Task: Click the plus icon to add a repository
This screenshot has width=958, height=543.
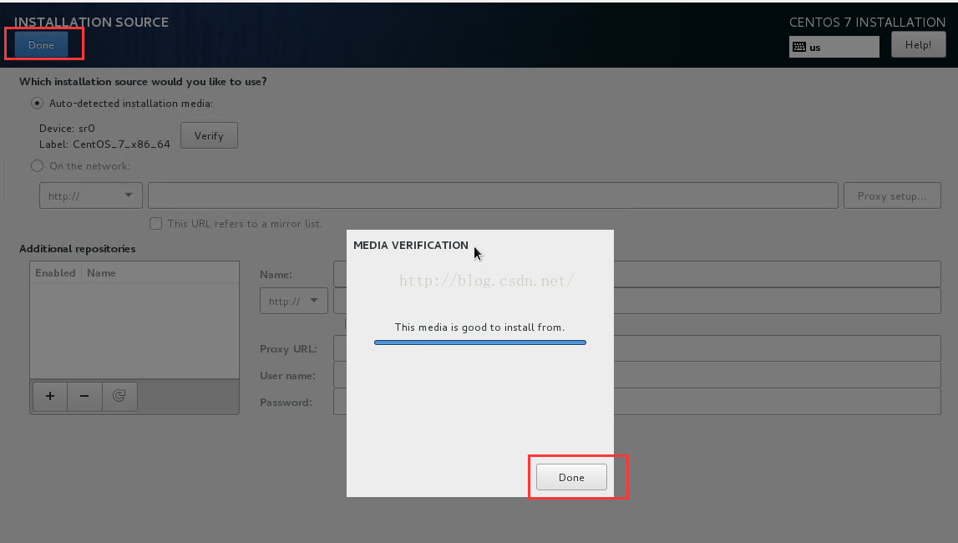Action: click(50, 396)
